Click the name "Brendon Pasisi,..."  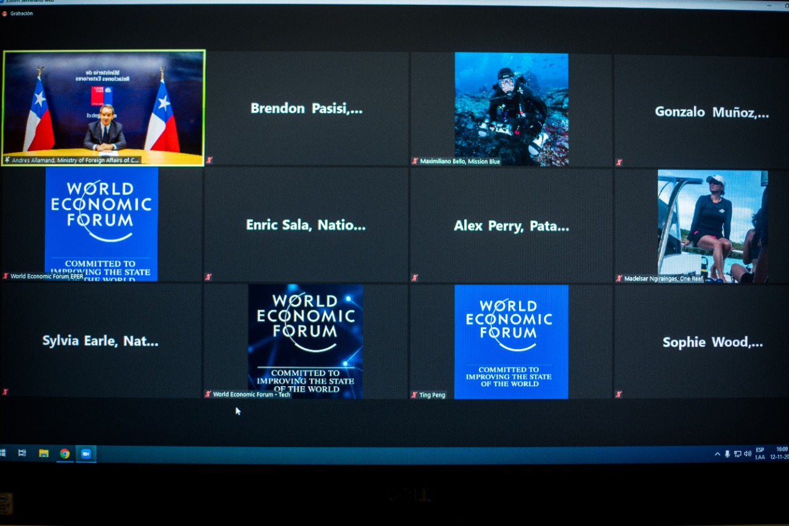point(306,108)
